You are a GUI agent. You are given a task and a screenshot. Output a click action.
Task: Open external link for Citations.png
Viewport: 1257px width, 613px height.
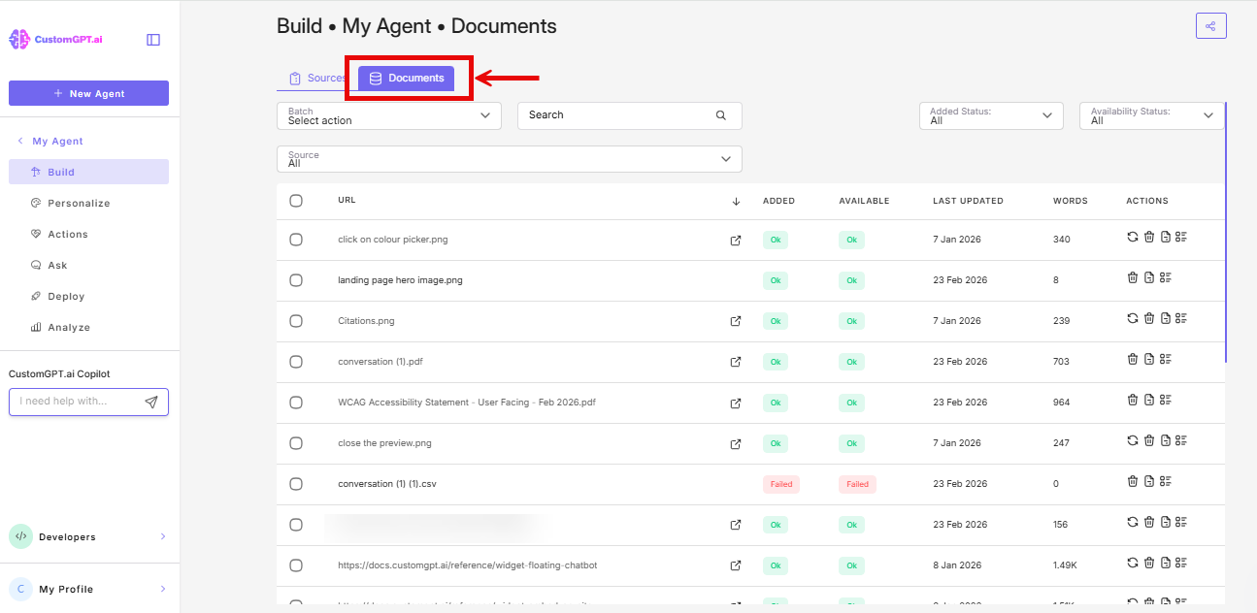[737, 320]
